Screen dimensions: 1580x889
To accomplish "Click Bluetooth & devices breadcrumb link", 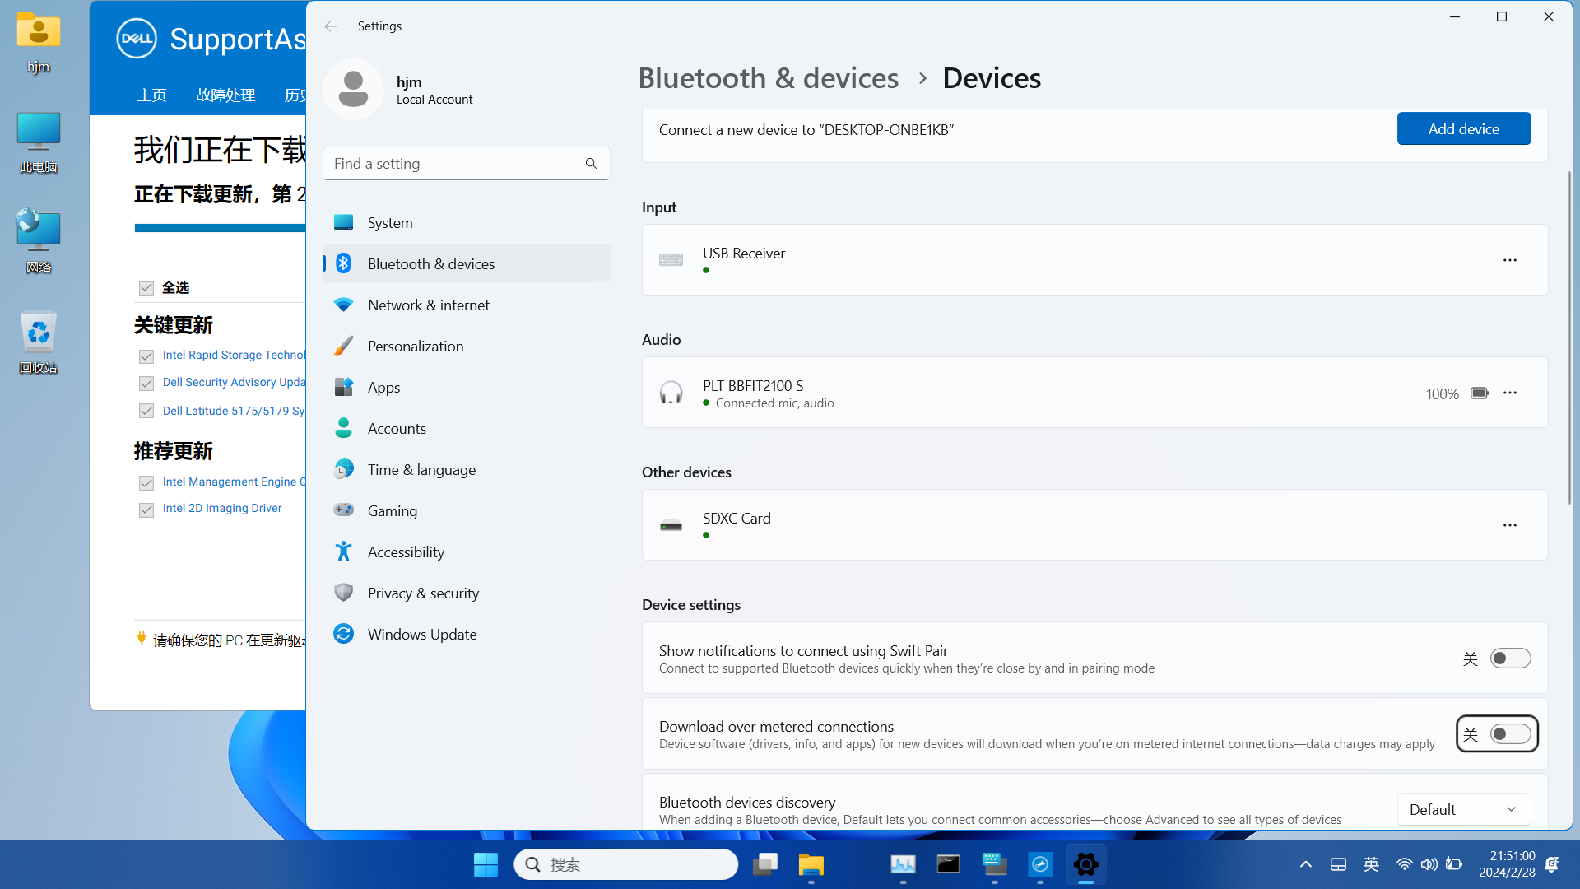I will (768, 78).
